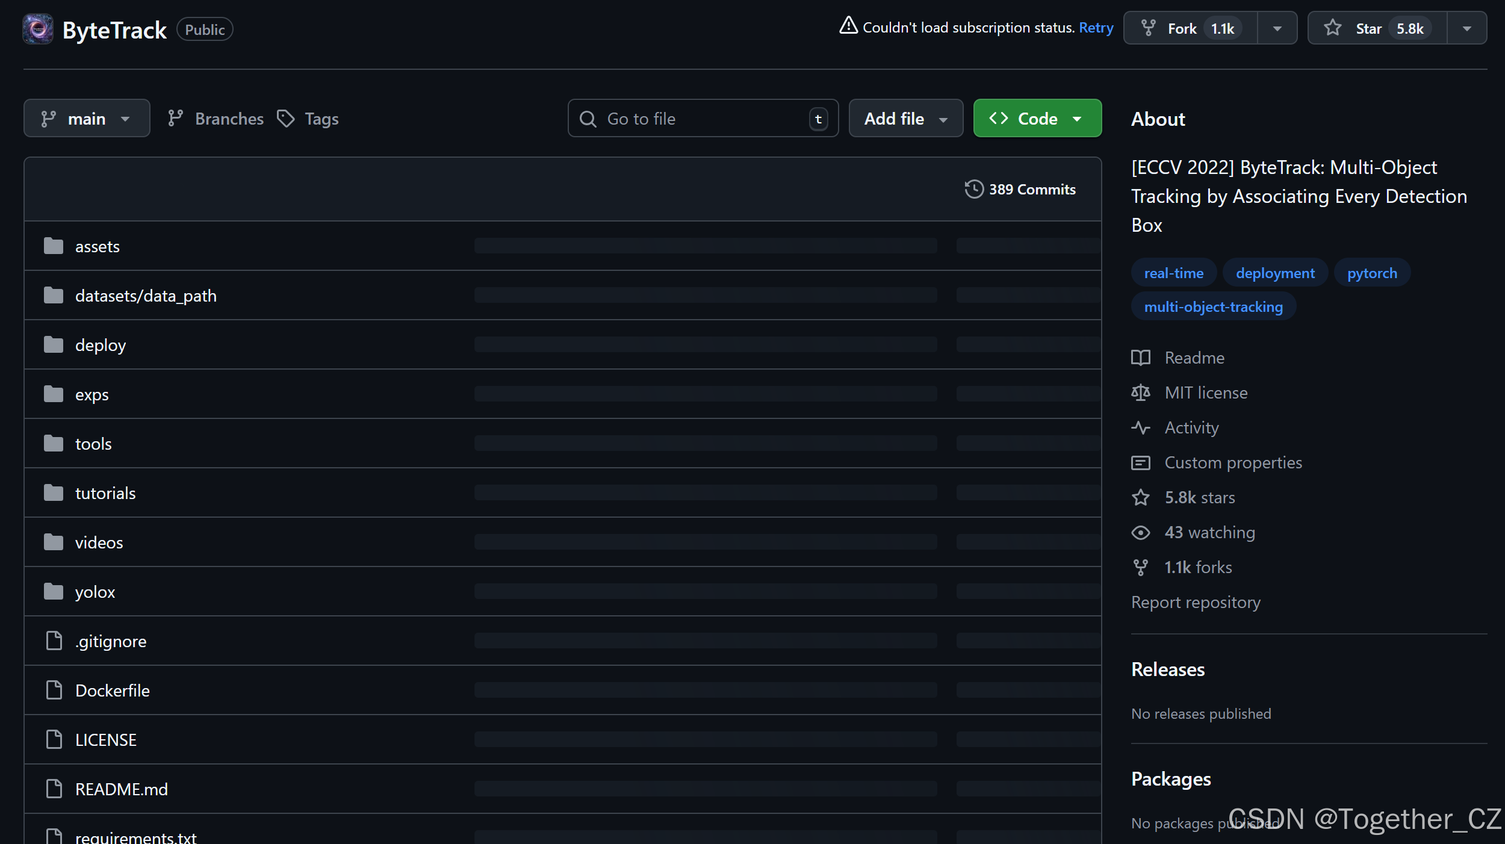This screenshot has height=844, width=1505.
Task: Open the main branch dropdown
Action: pos(87,119)
